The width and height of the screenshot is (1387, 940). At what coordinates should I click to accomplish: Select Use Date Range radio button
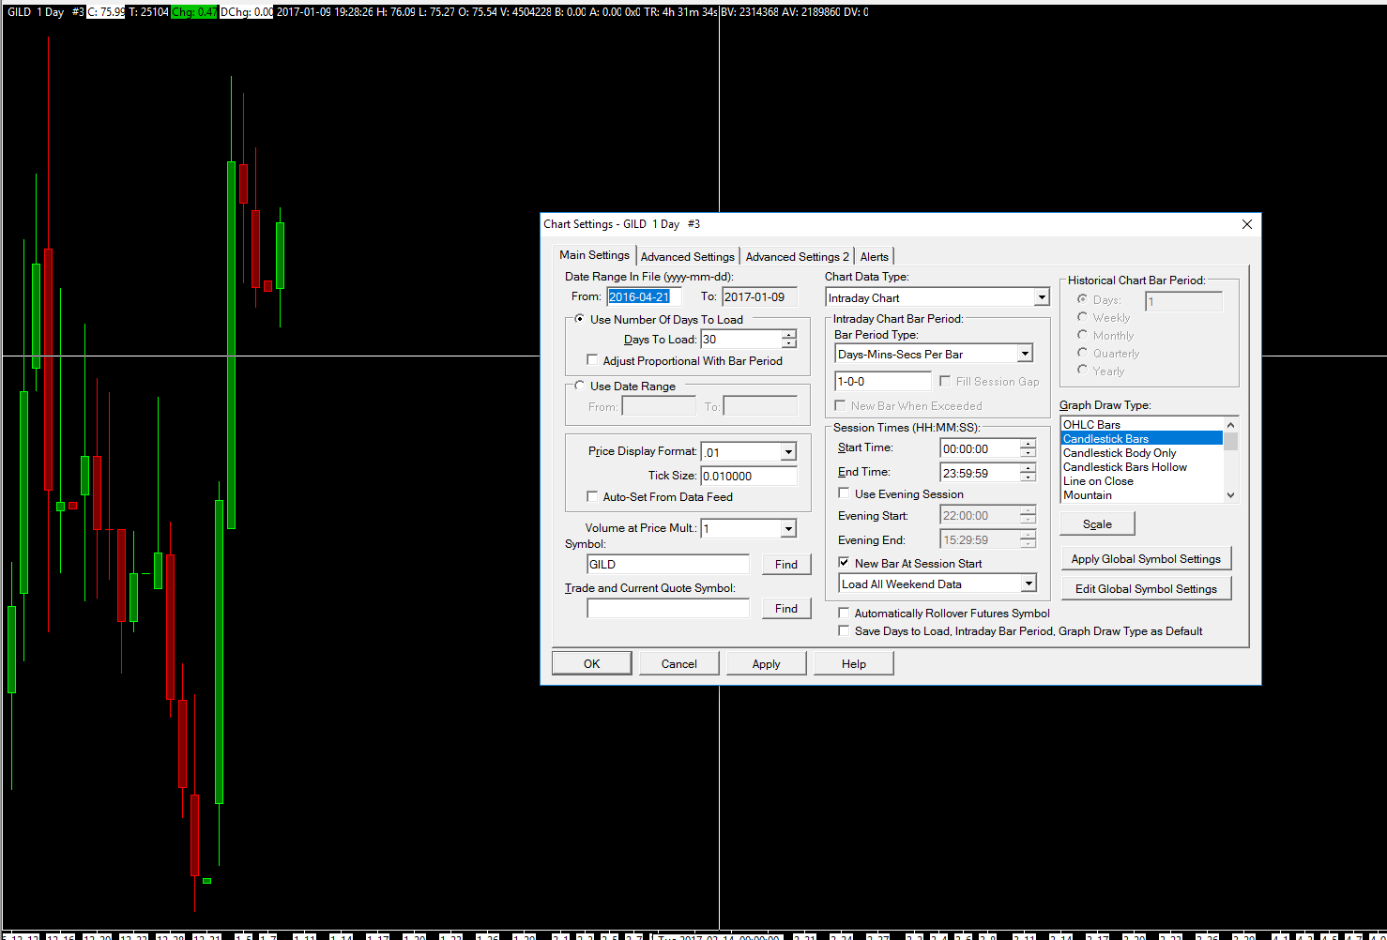tap(579, 386)
